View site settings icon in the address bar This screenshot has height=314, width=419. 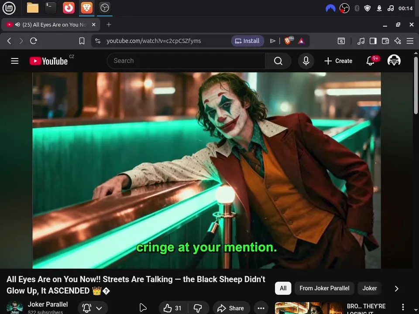click(98, 41)
